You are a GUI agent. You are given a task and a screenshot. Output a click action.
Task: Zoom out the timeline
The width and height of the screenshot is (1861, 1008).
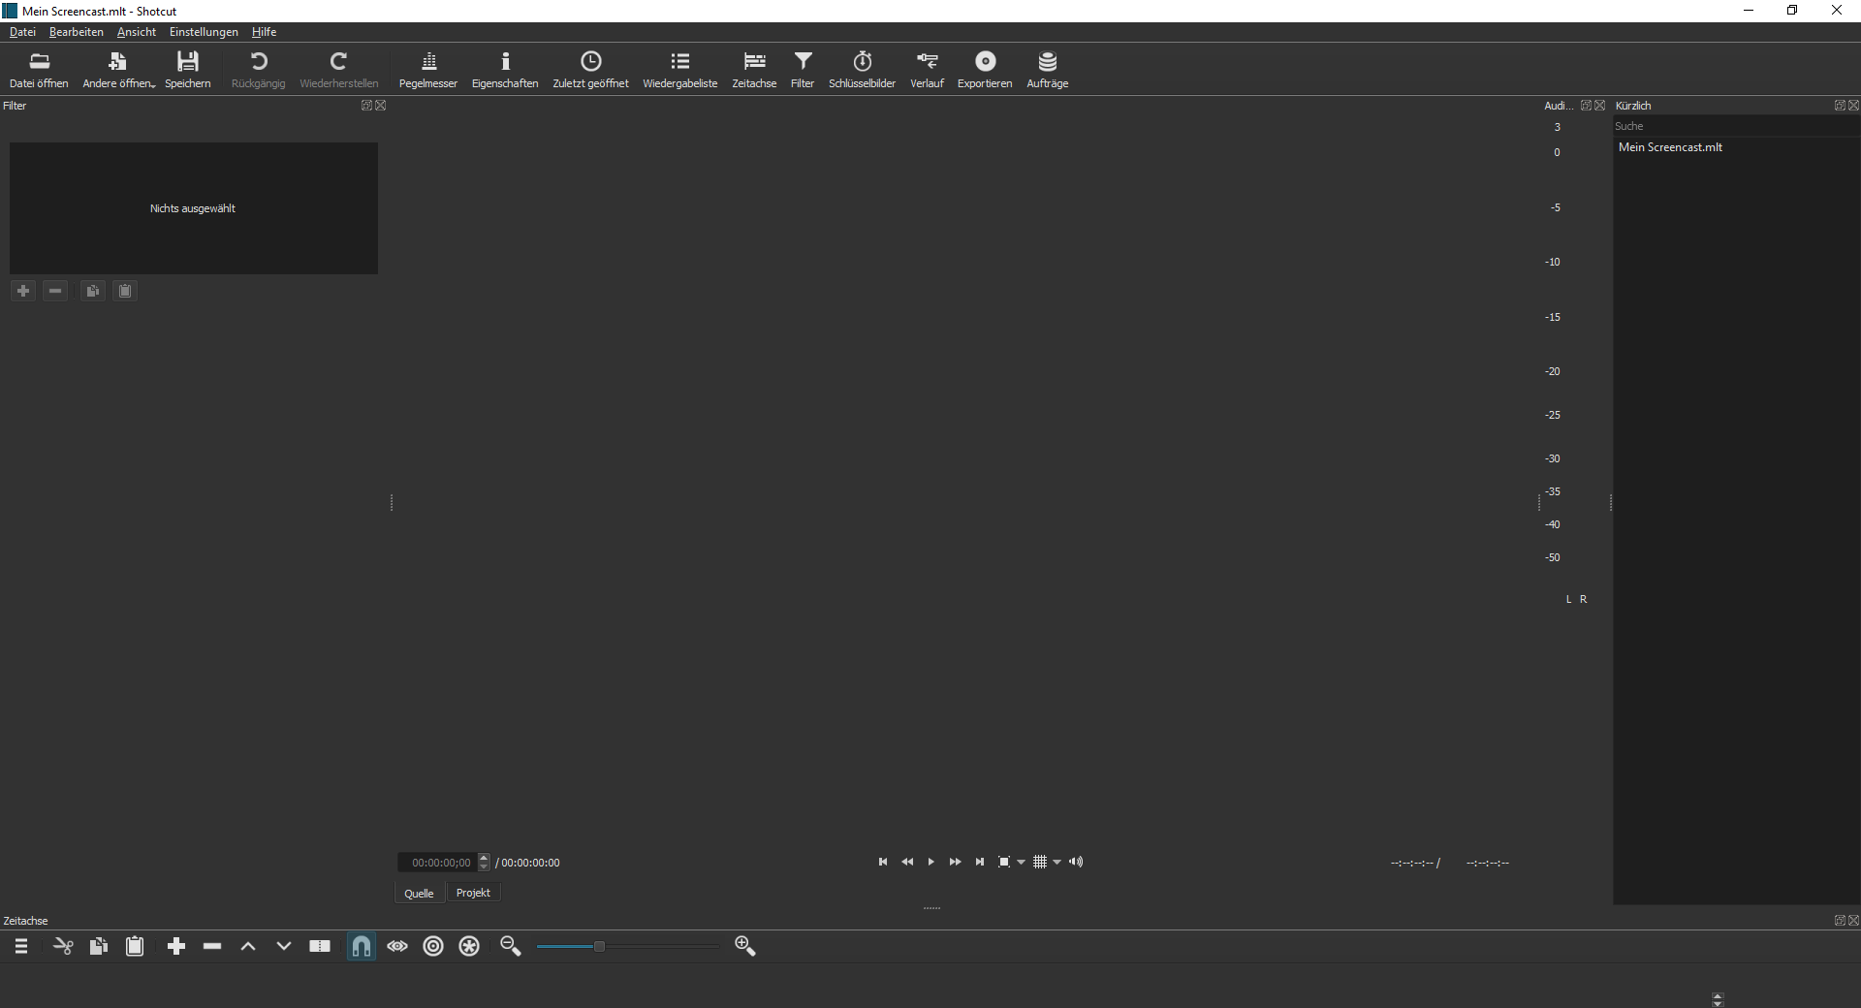pos(511,947)
